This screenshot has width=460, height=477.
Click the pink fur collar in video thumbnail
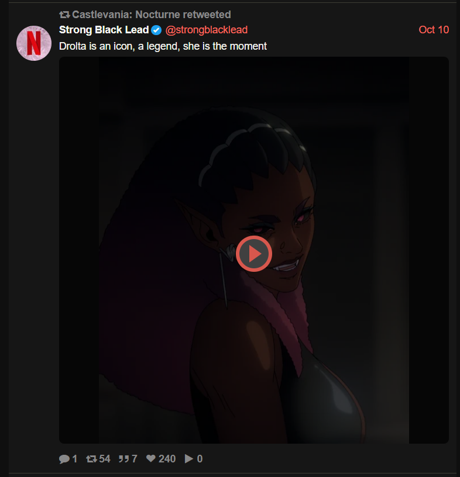point(280,316)
